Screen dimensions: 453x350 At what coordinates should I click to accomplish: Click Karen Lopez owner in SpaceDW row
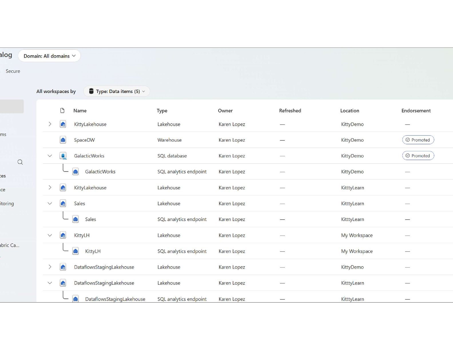(232, 140)
